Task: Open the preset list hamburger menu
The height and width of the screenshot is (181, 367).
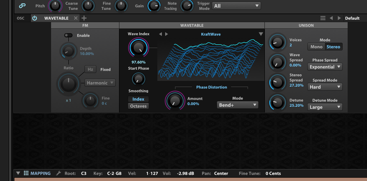Action: coord(323,18)
